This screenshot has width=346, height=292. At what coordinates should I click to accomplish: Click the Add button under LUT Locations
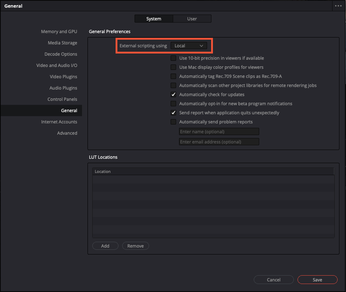point(105,246)
